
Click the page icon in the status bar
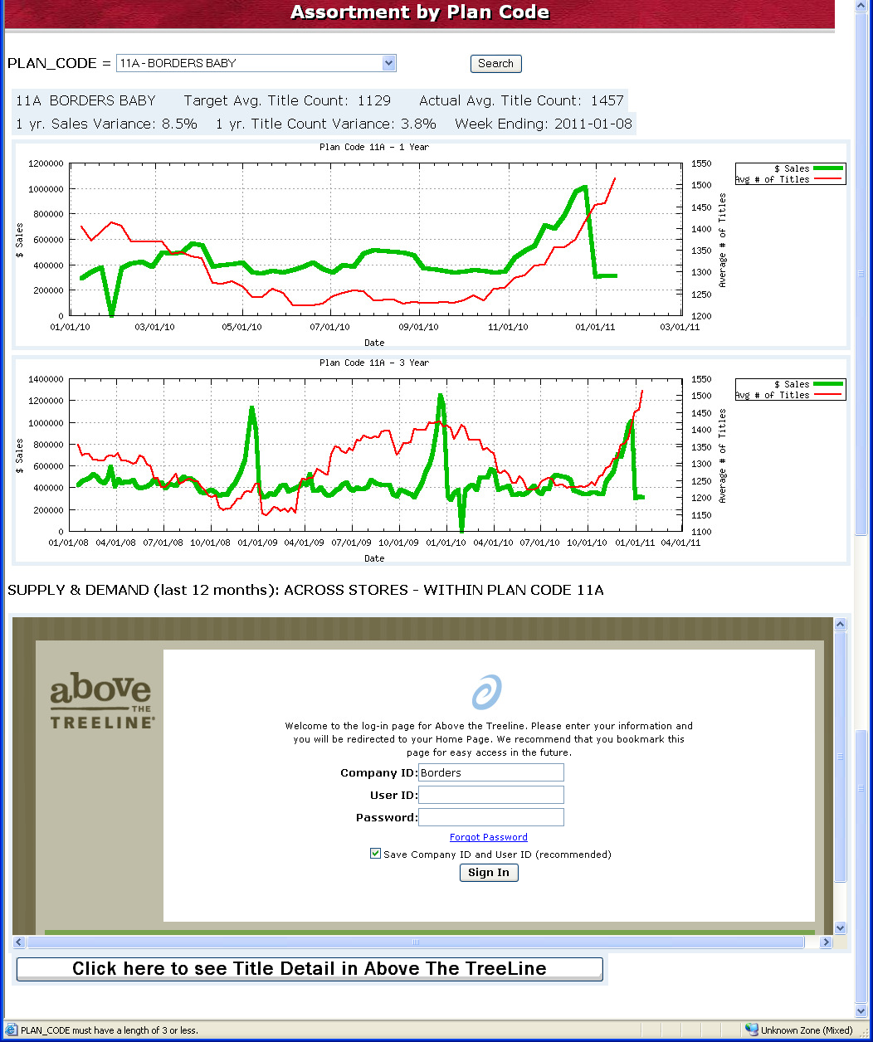point(12,1030)
